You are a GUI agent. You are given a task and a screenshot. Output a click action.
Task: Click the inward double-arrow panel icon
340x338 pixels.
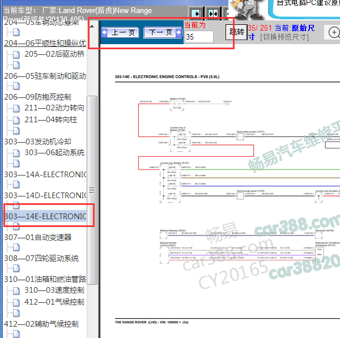pyautogui.click(x=213, y=14)
